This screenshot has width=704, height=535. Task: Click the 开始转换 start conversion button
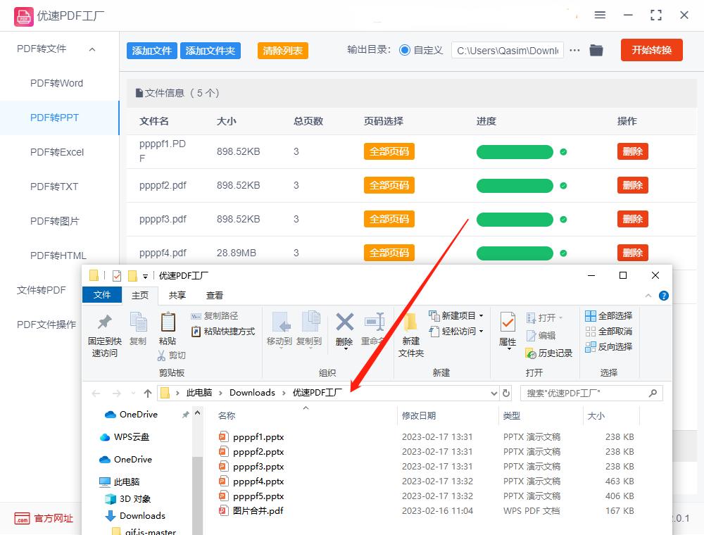click(651, 50)
